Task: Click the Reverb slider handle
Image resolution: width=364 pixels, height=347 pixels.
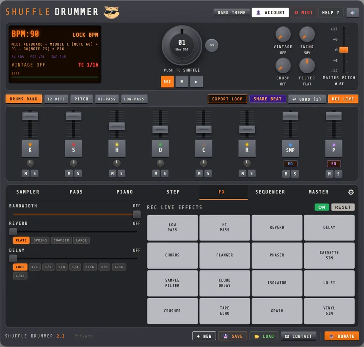Action: tap(13, 231)
